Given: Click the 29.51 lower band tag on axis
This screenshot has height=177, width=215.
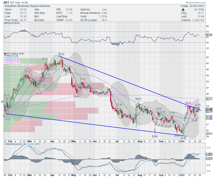Looking at the screenshot, I should [209, 134].
